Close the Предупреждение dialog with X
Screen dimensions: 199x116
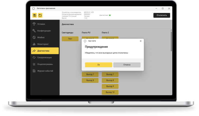(140, 41)
